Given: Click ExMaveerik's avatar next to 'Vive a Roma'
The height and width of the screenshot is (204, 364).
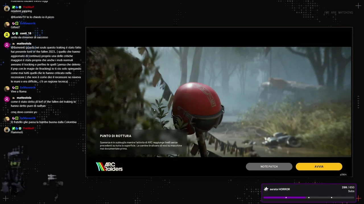Looking at the screenshot, I should 7,89.
